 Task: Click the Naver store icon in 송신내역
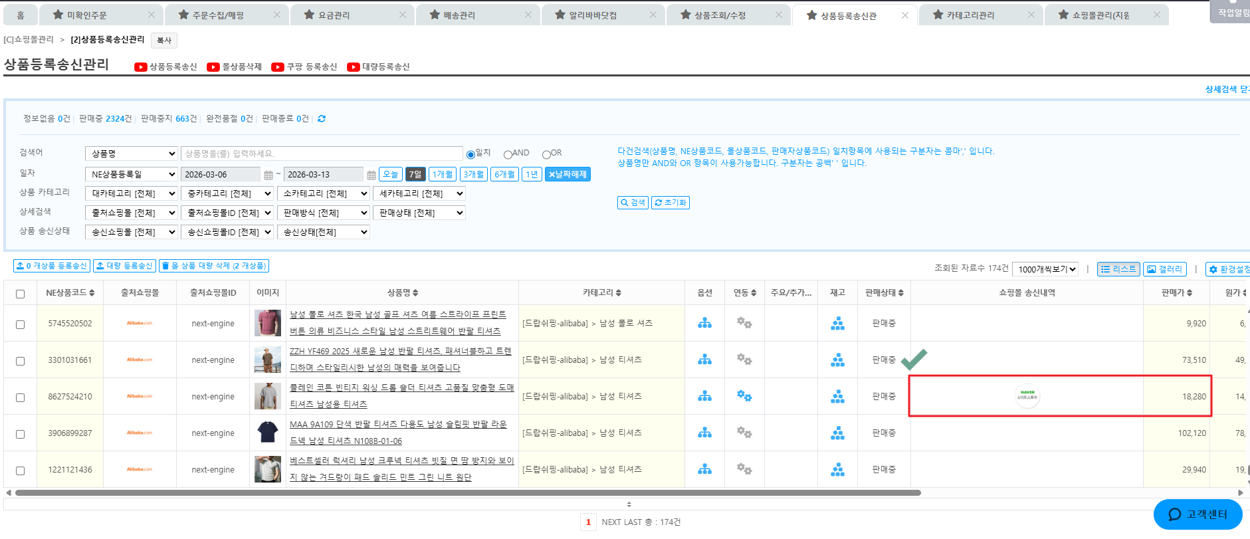click(x=1027, y=396)
